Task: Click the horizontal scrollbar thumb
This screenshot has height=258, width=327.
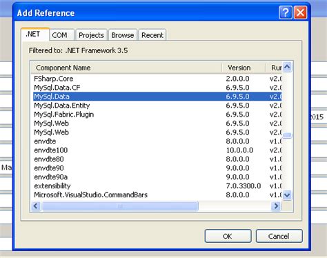Action: point(119,206)
